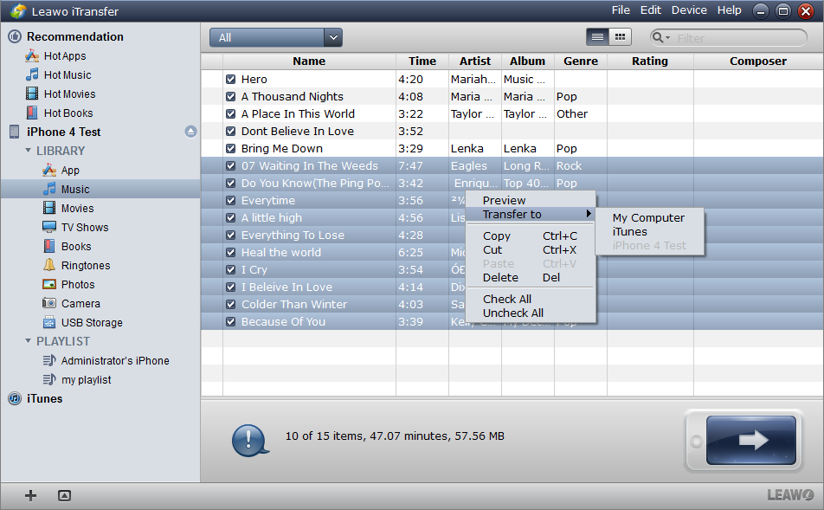Open the Movies library icon
824x510 pixels.
coord(49,208)
